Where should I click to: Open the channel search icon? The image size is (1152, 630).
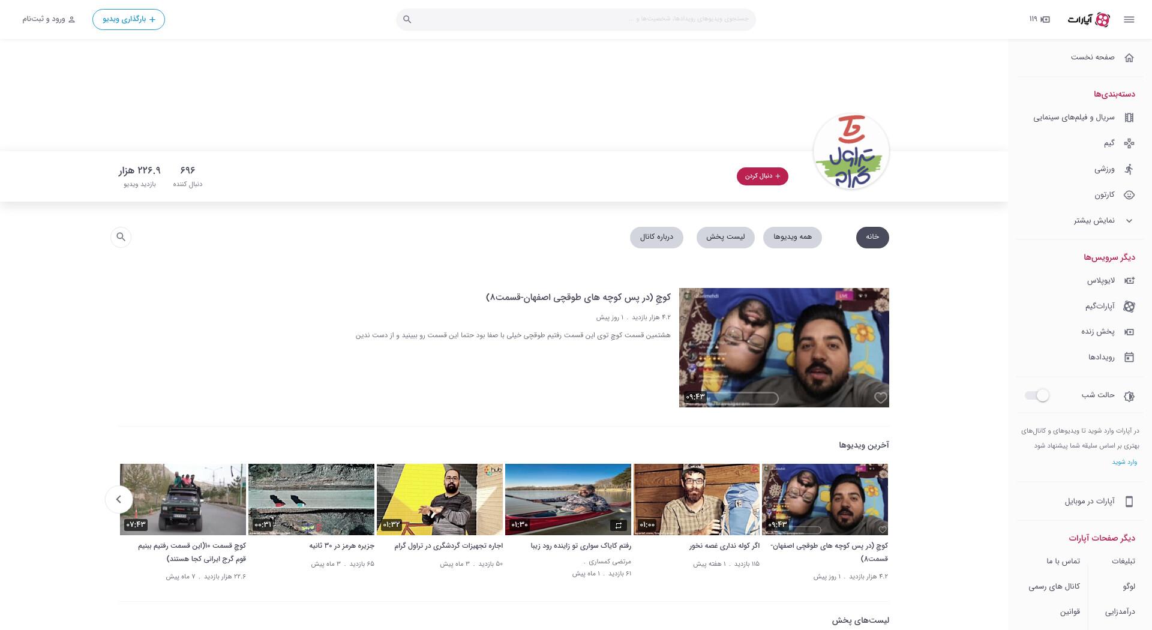121,237
